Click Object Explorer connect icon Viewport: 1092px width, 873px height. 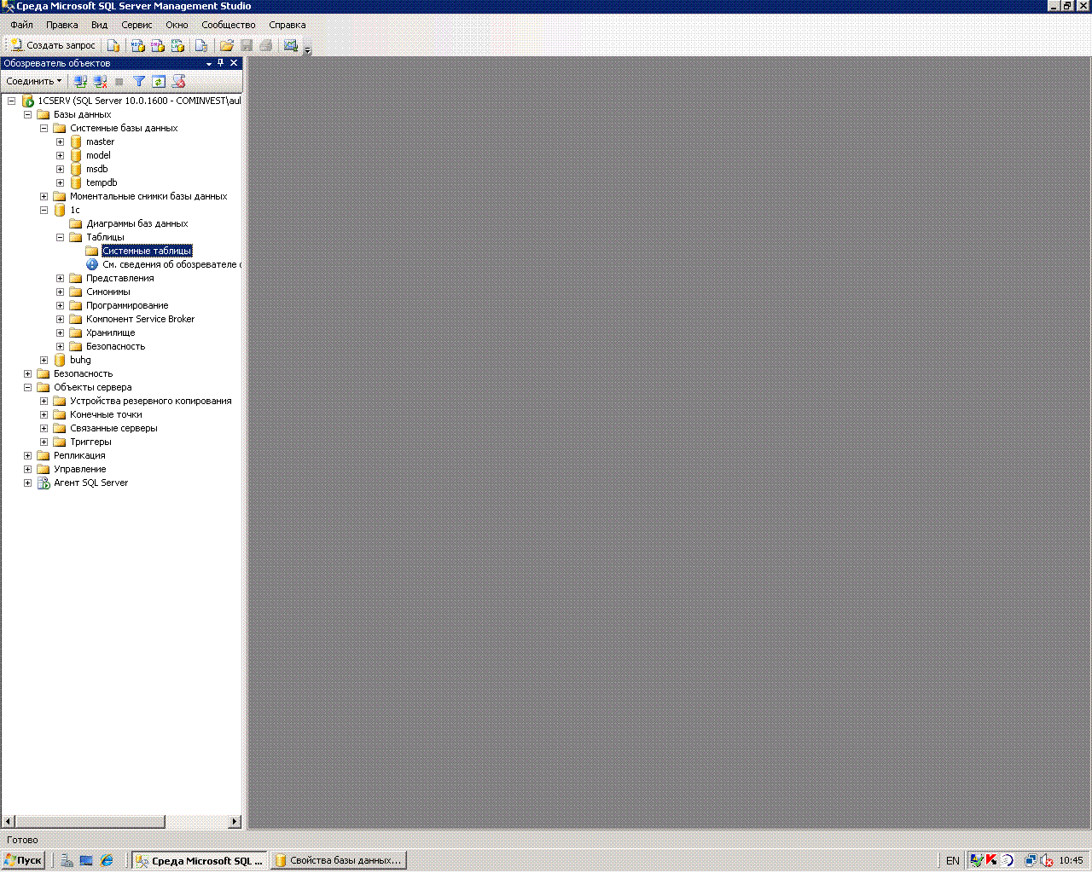click(80, 81)
